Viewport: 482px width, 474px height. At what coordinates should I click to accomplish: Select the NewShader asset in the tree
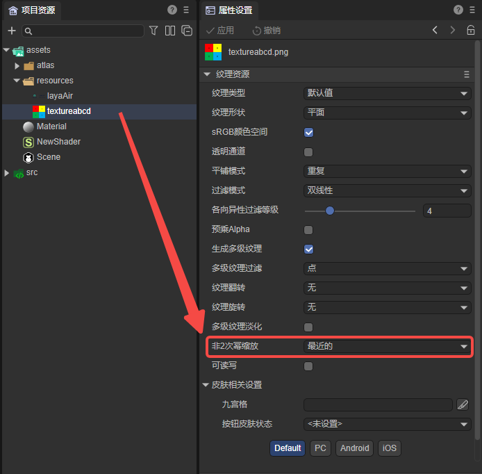(58, 142)
